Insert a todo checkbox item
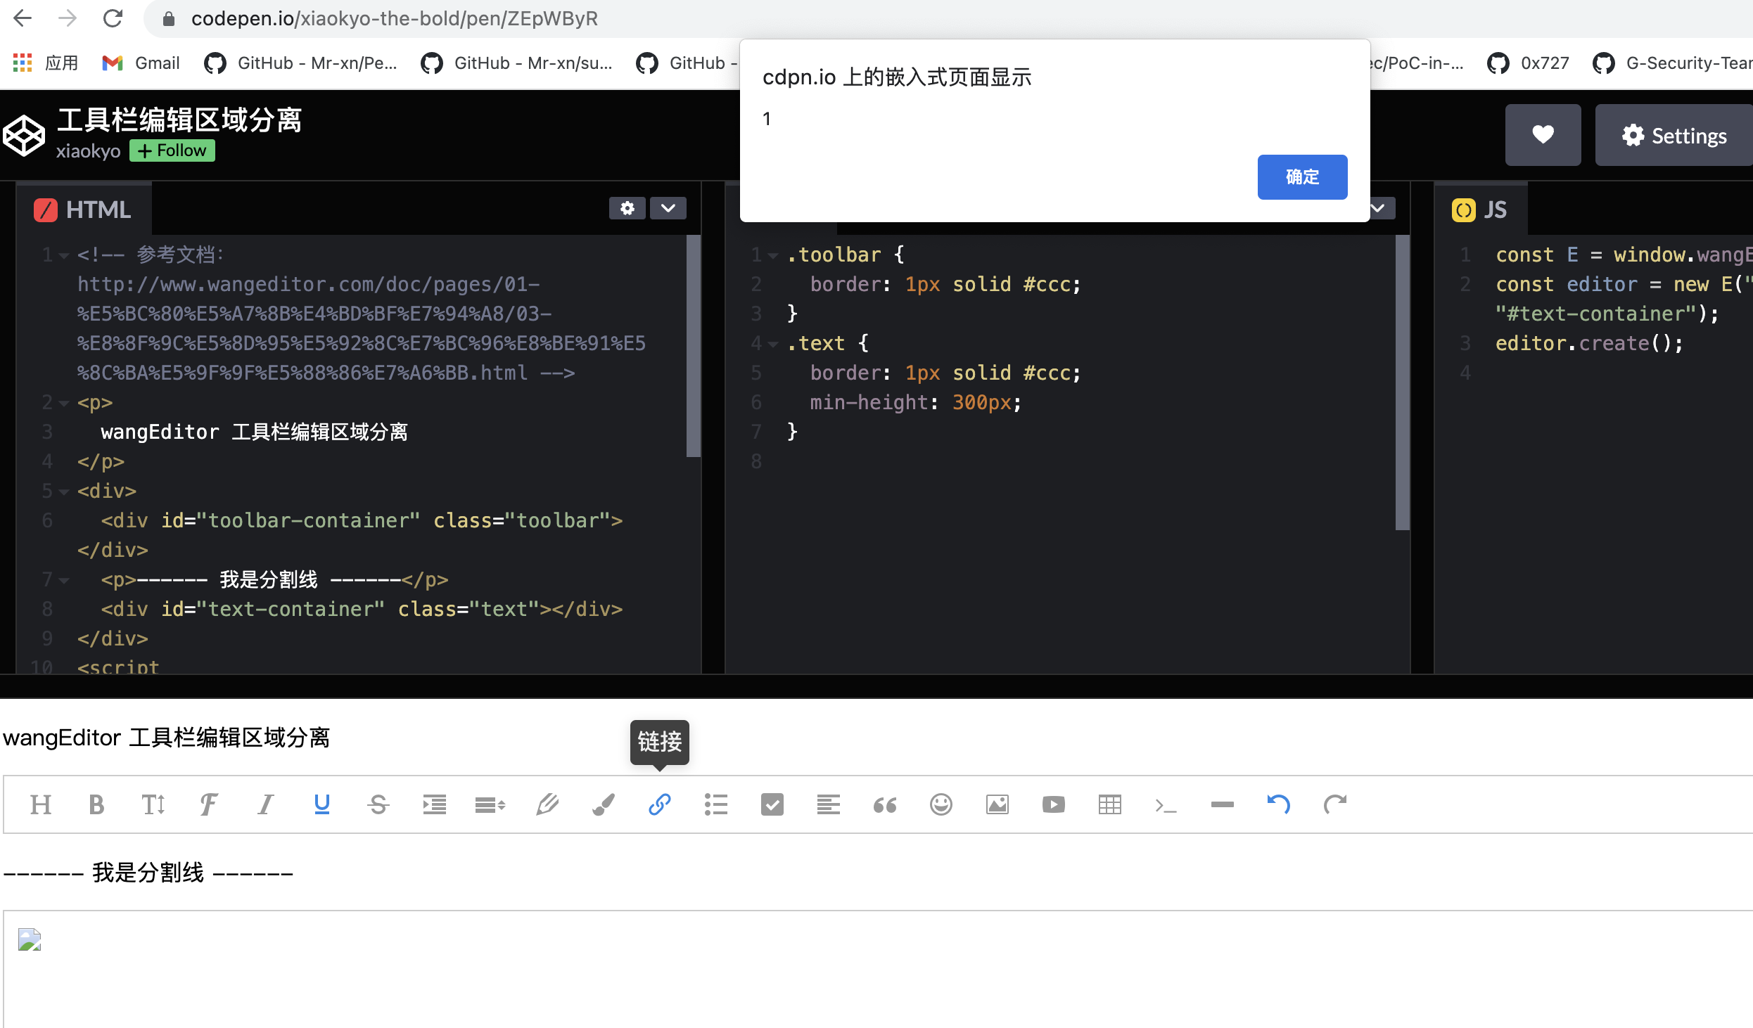 [x=772, y=804]
